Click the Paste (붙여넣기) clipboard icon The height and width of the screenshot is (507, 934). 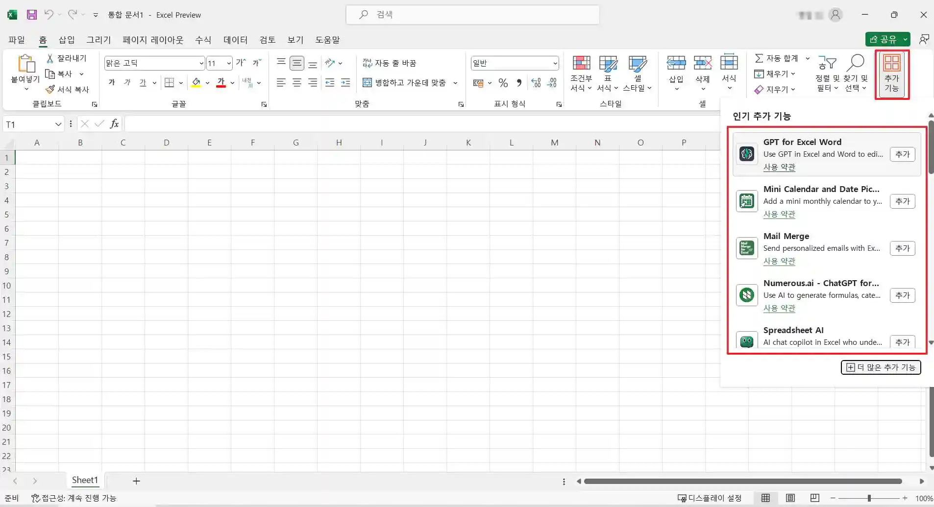[x=25, y=64]
